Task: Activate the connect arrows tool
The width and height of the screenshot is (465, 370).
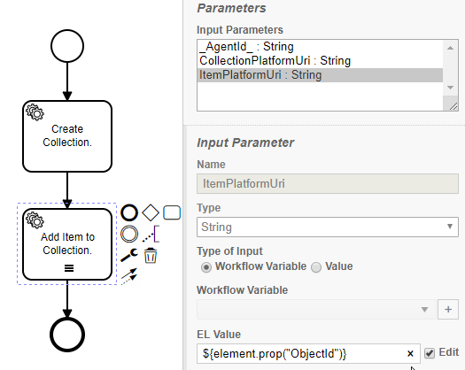Action: (129, 276)
